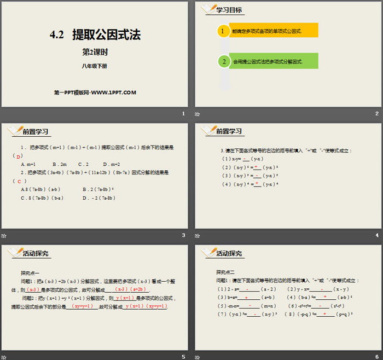Click the green circle numbered 2
The width and height of the screenshot is (383, 360).
223,61
